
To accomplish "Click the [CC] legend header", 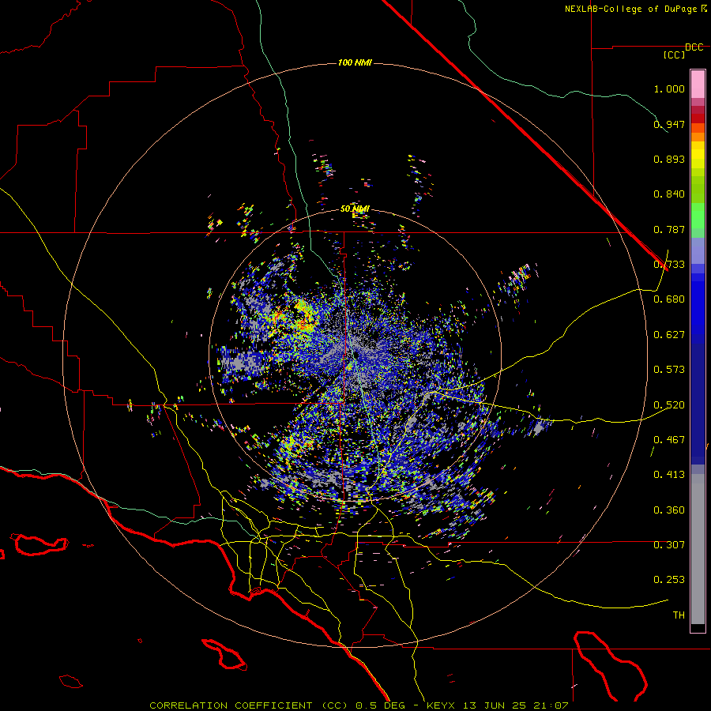I will click(675, 55).
